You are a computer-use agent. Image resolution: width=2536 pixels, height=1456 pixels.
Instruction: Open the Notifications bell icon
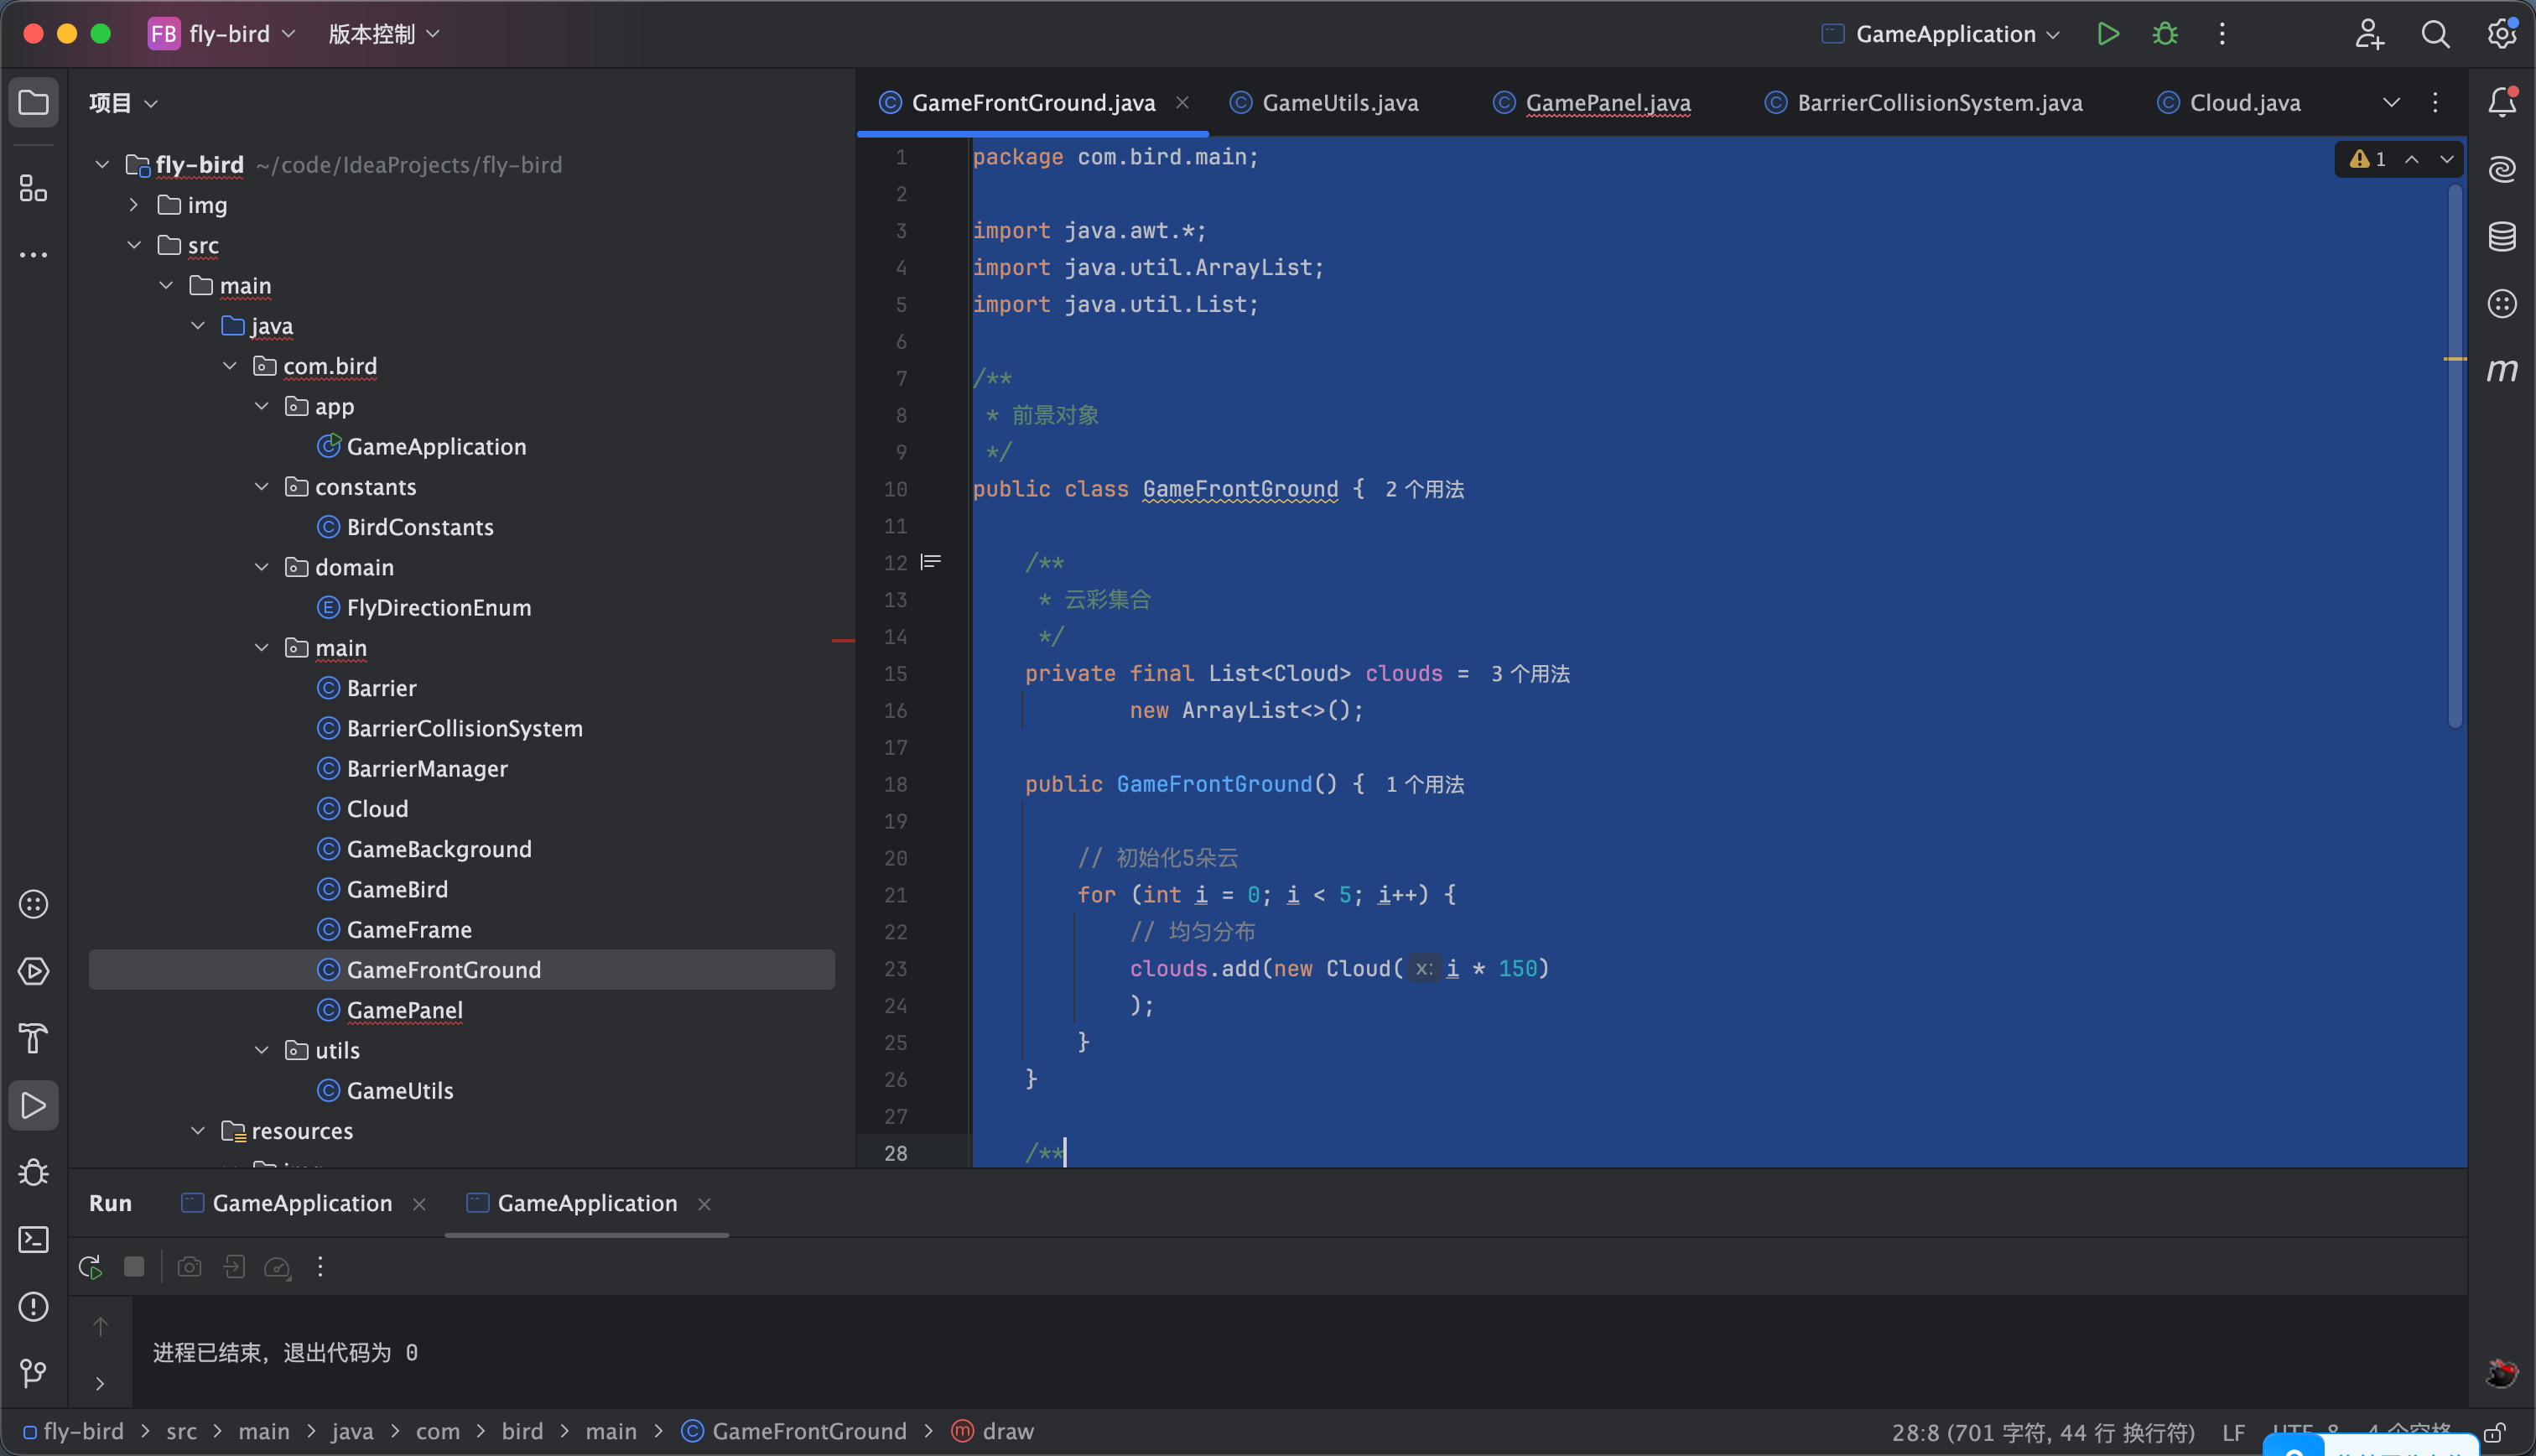coord(2502,102)
